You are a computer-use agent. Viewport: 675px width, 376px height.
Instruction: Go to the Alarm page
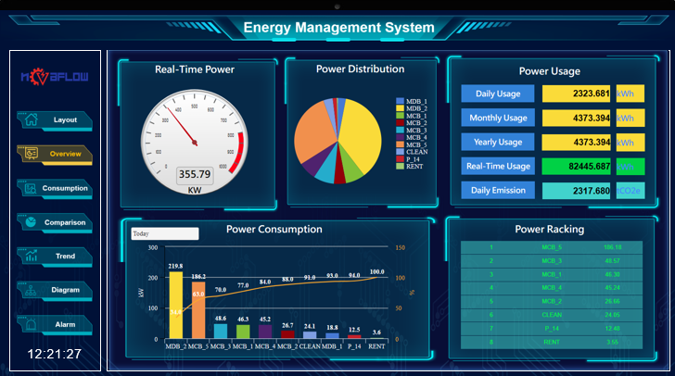65,324
